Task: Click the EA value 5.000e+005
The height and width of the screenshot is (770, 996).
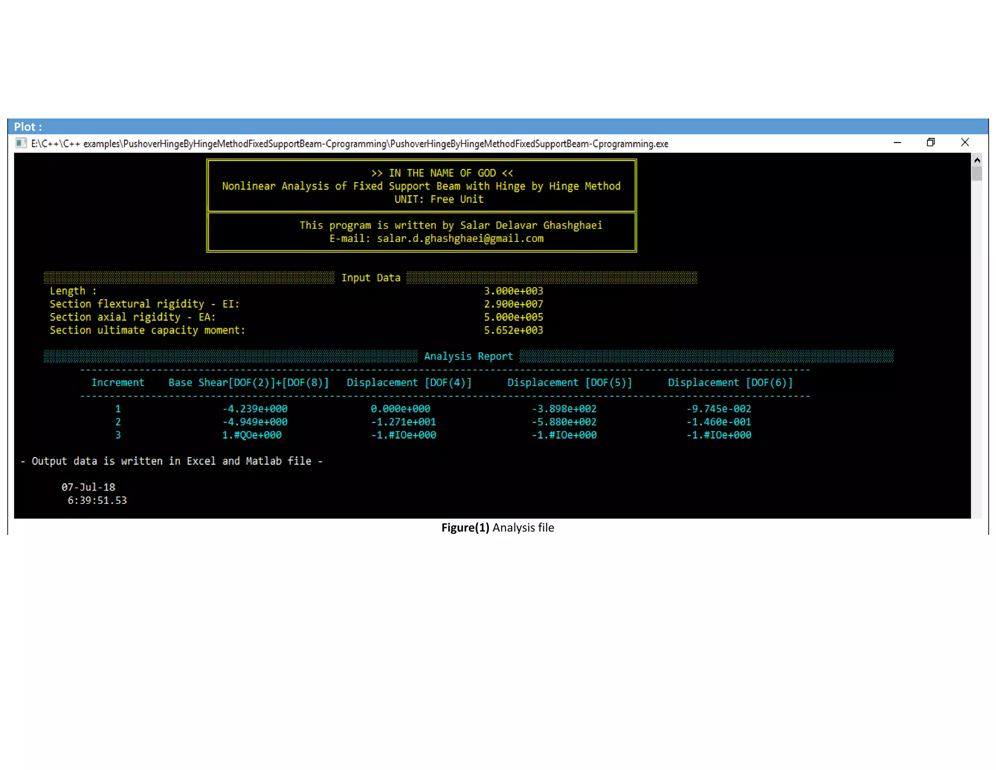Action: pos(514,317)
